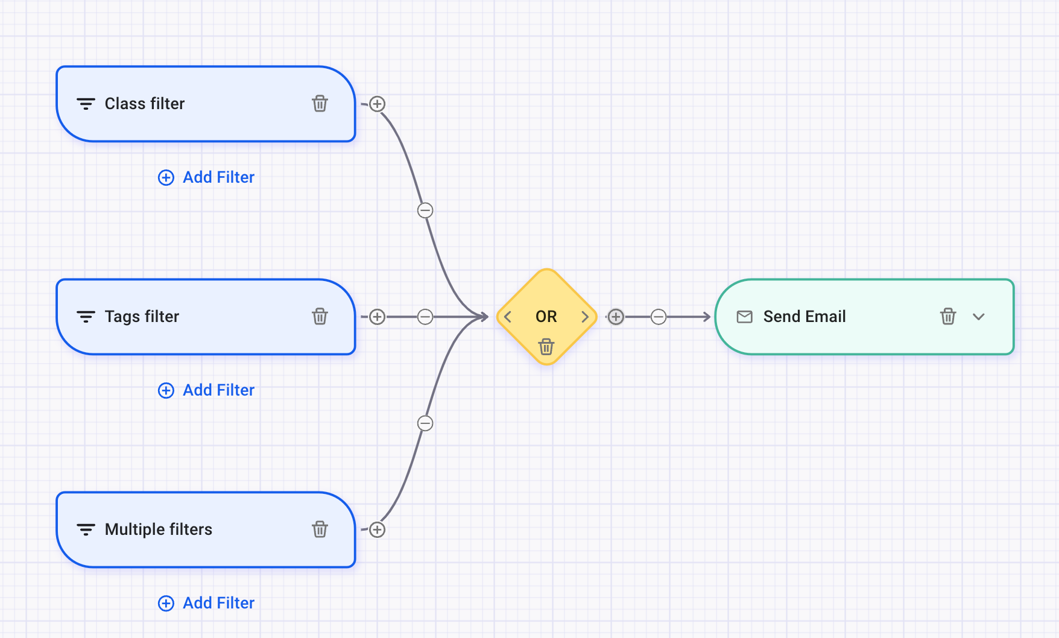1059x638 pixels.
Task: Click the left chevron on the OR diamond
Action: 507,316
